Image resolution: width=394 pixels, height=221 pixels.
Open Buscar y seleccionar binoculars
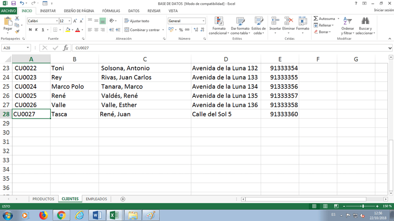(365, 26)
